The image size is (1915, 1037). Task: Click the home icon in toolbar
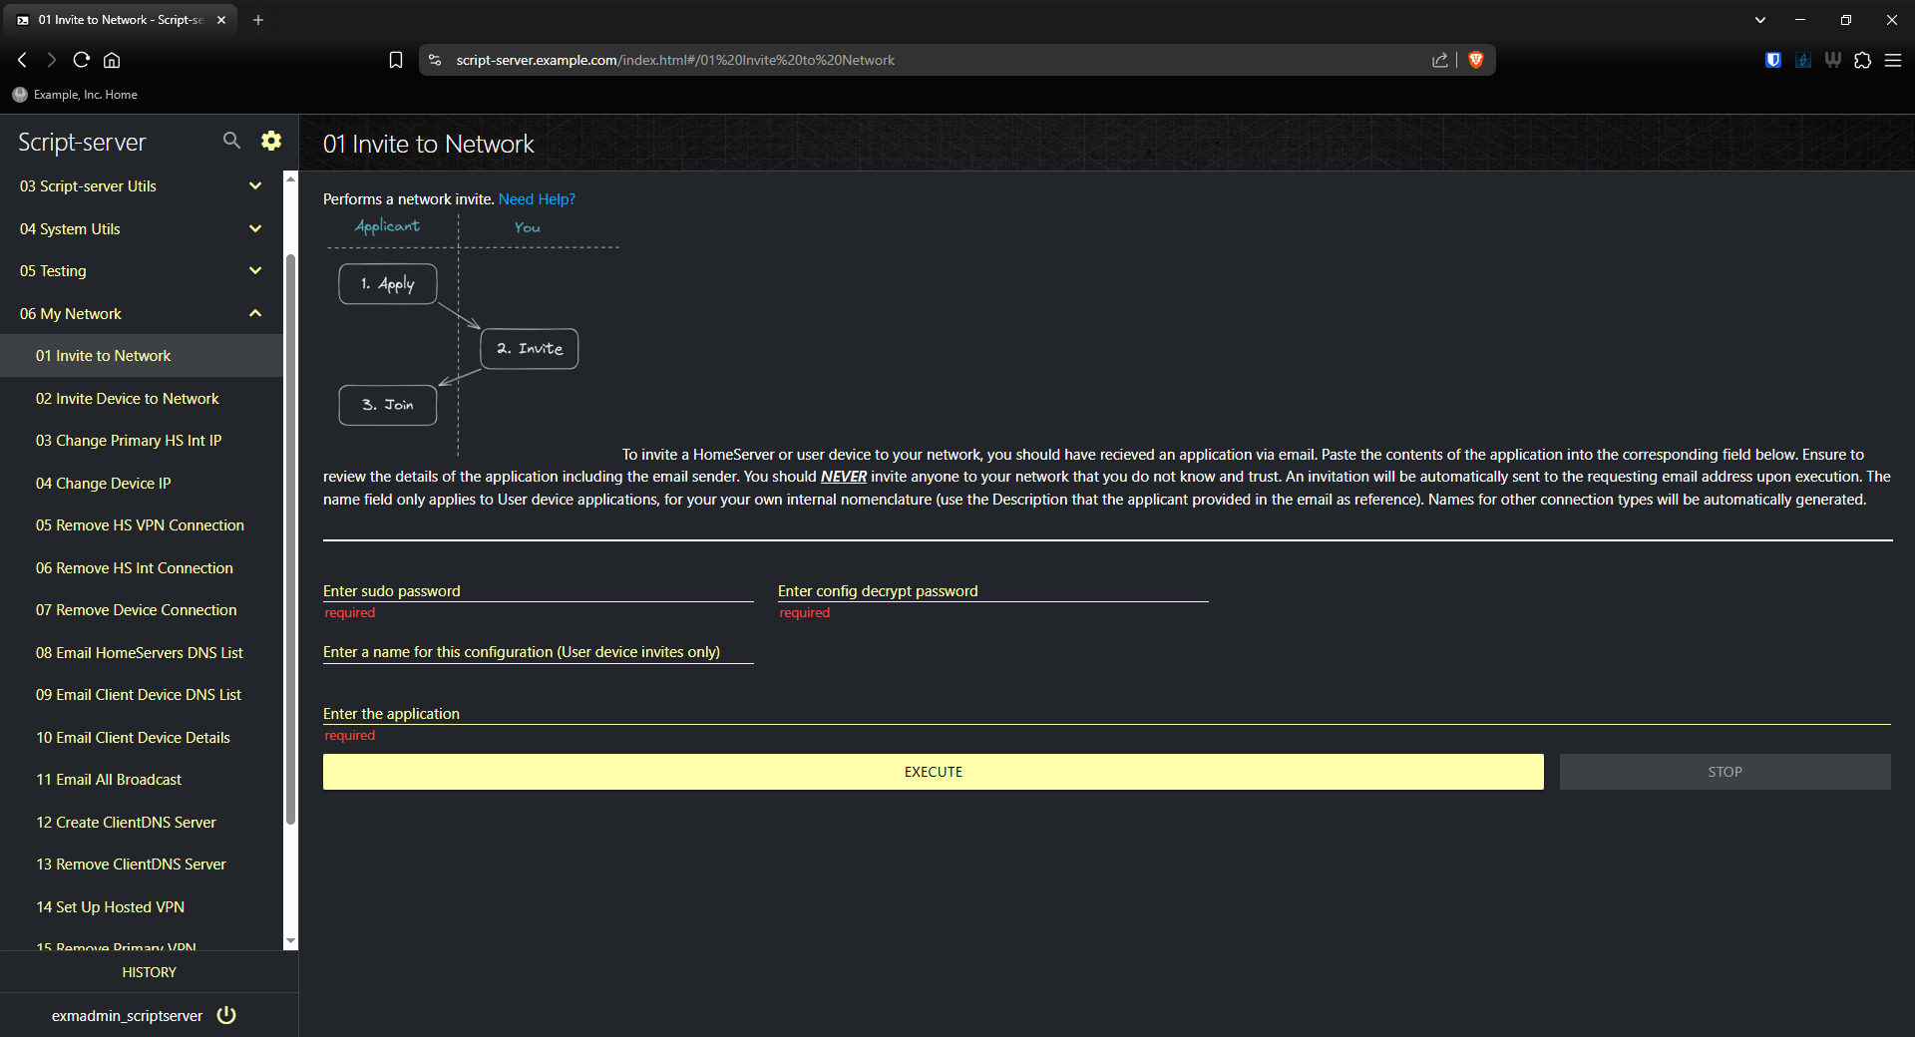click(x=111, y=60)
